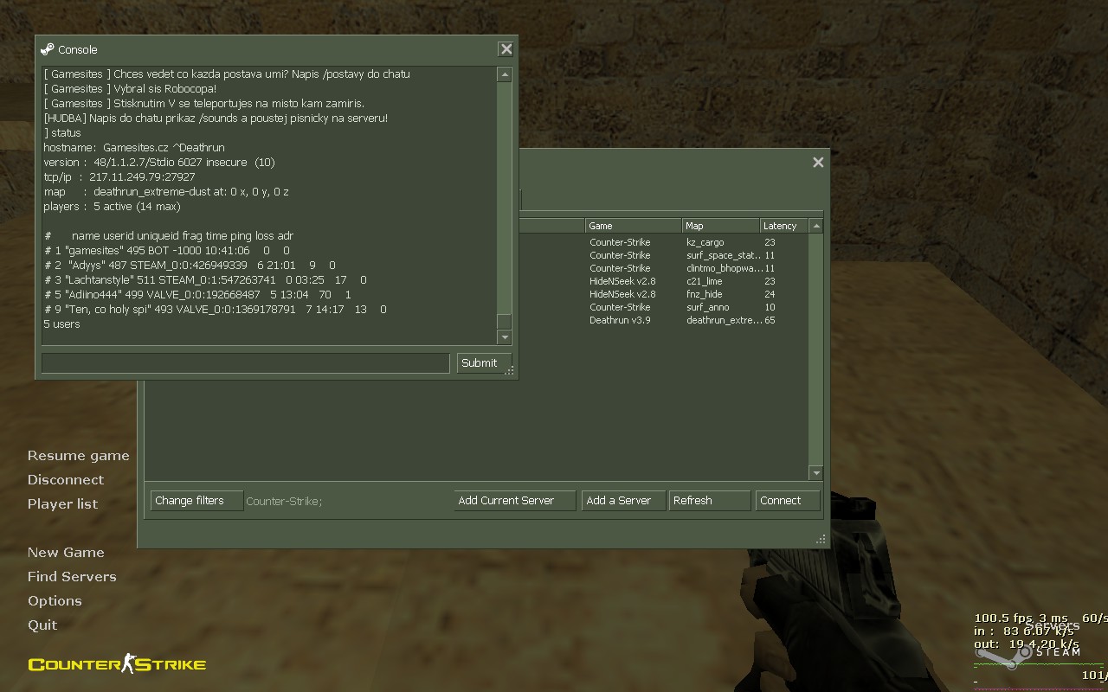Click the tcp/ip address line in console
1108x692 pixels.
119,177
